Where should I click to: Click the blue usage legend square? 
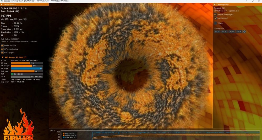tap(64, 137)
